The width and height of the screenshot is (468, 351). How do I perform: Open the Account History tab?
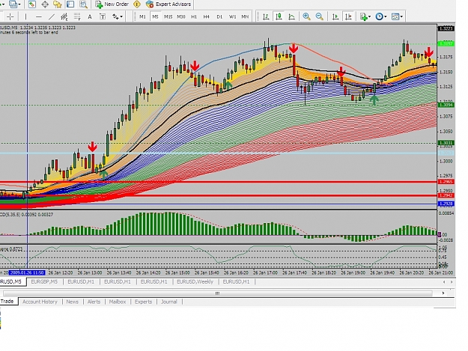40,302
